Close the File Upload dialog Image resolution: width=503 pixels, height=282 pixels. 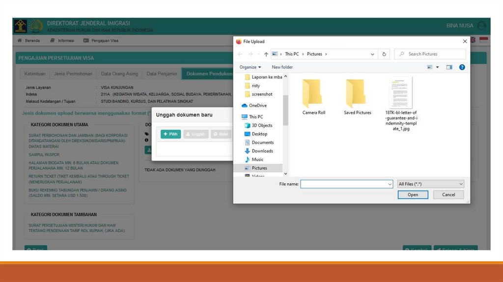tap(465, 41)
